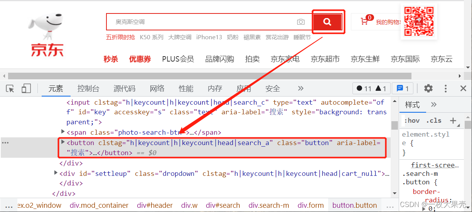
Task: Expand the settleup div node
Action: click(x=56, y=173)
